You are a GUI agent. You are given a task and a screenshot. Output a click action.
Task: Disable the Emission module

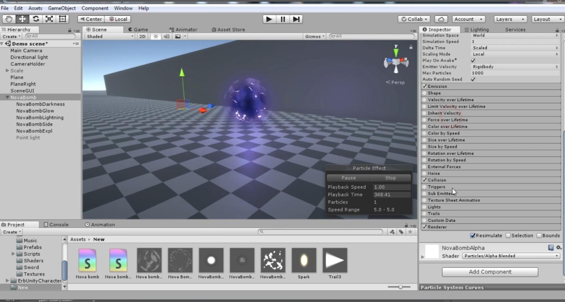point(425,86)
